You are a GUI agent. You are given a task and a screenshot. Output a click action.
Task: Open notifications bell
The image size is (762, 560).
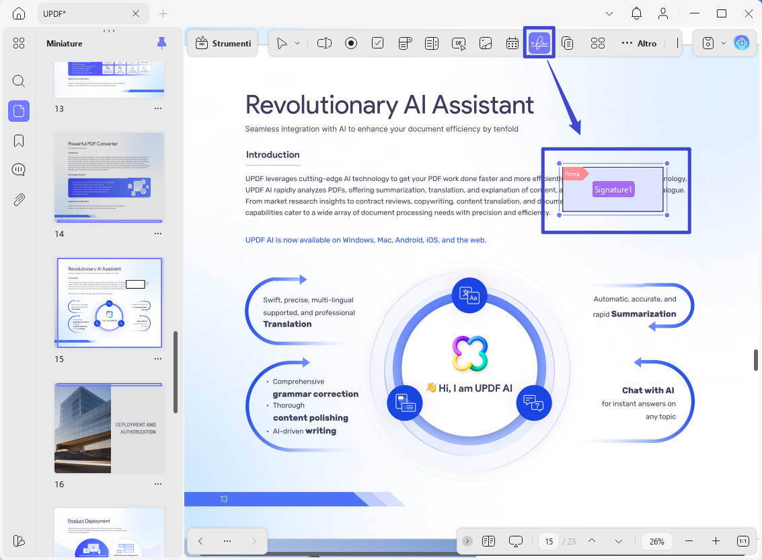pyautogui.click(x=636, y=13)
